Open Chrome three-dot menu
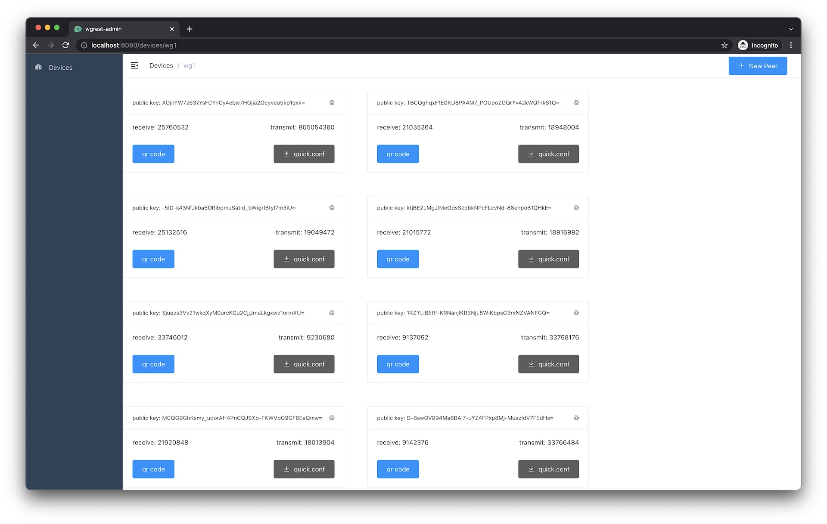The image size is (827, 524). click(791, 45)
